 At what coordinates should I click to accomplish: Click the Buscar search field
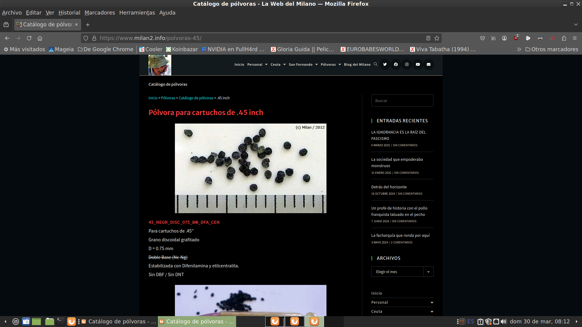point(402,101)
